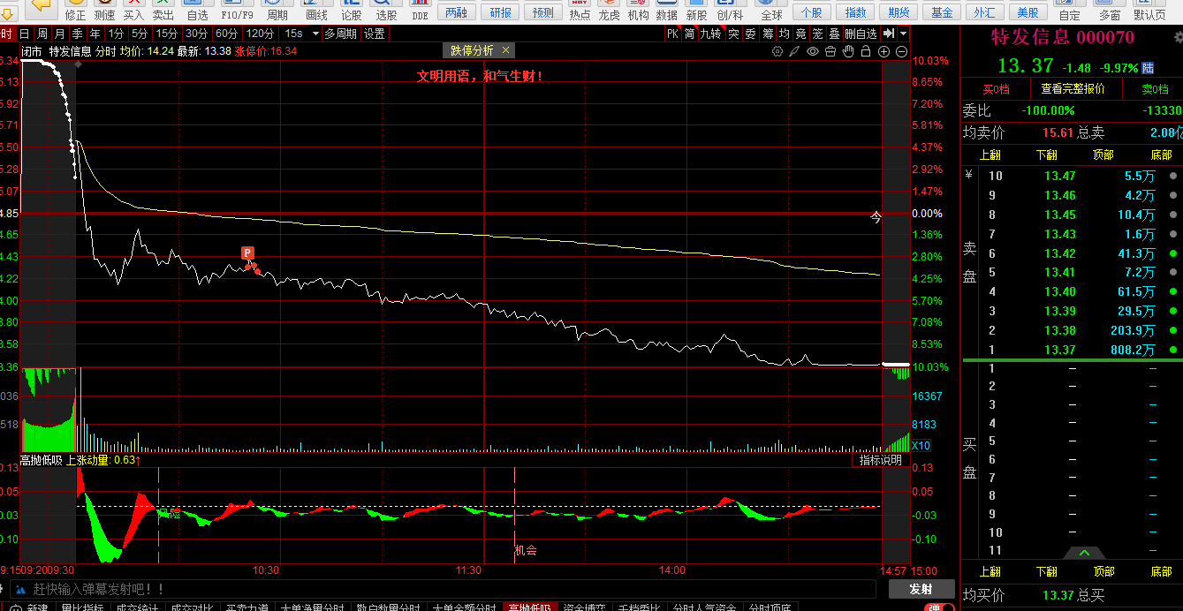Open the 龙虎 toolbar icon

(x=609, y=11)
